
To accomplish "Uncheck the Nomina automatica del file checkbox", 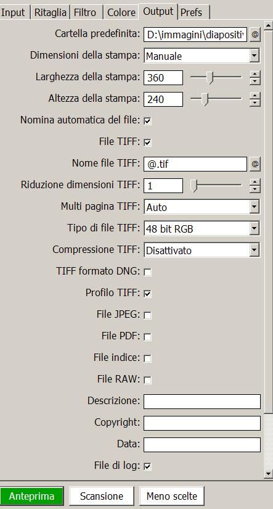I will (147, 121).
